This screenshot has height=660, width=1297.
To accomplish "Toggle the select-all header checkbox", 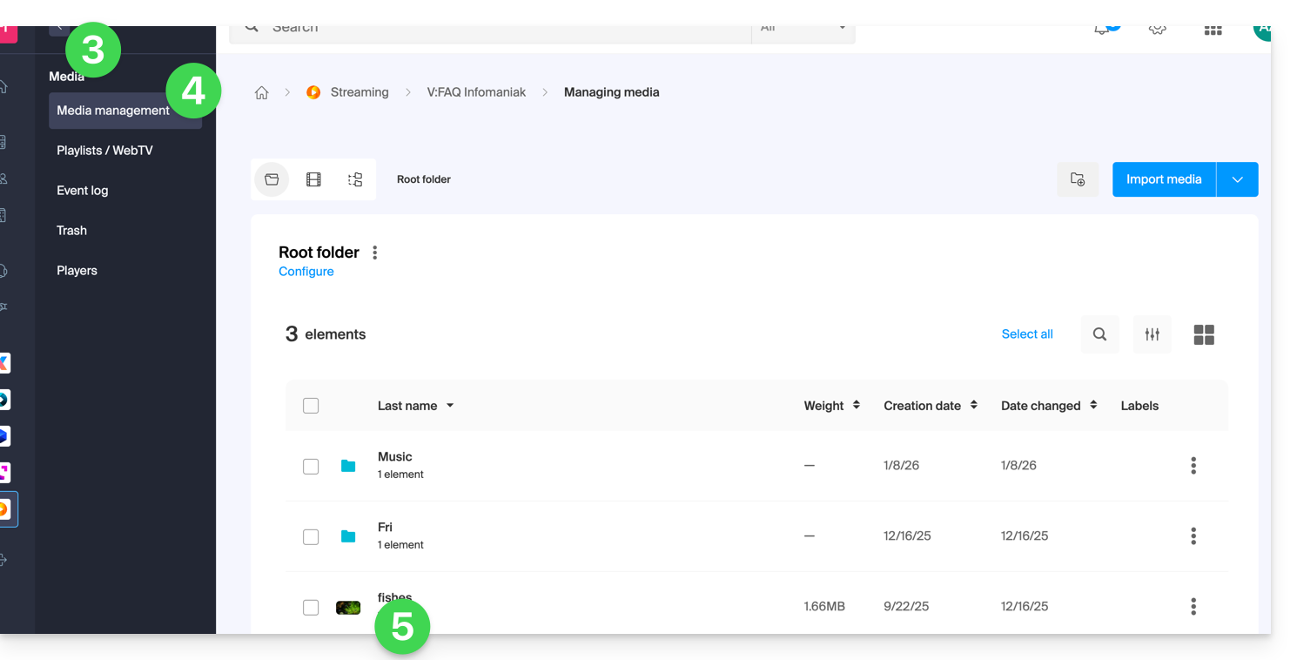I will (311, 406).
